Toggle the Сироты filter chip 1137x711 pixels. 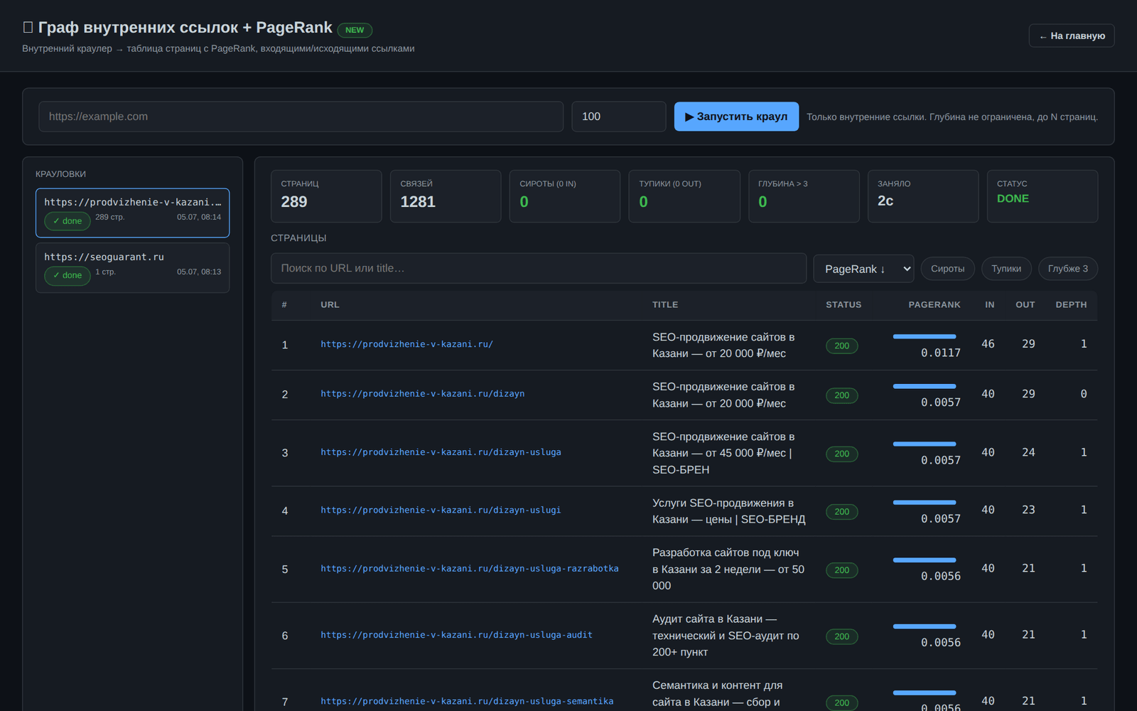pos(948,269)
